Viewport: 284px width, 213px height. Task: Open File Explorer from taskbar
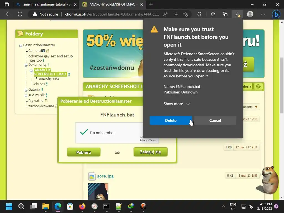[46, 206]
